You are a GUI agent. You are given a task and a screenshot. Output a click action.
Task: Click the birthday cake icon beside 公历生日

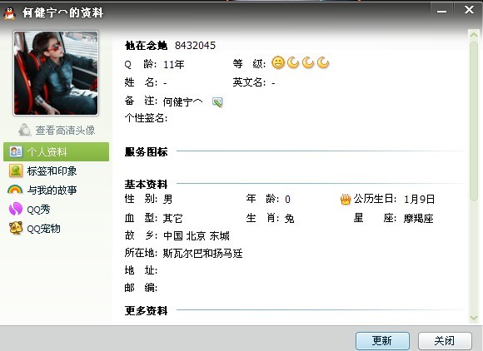click(346, 200)
